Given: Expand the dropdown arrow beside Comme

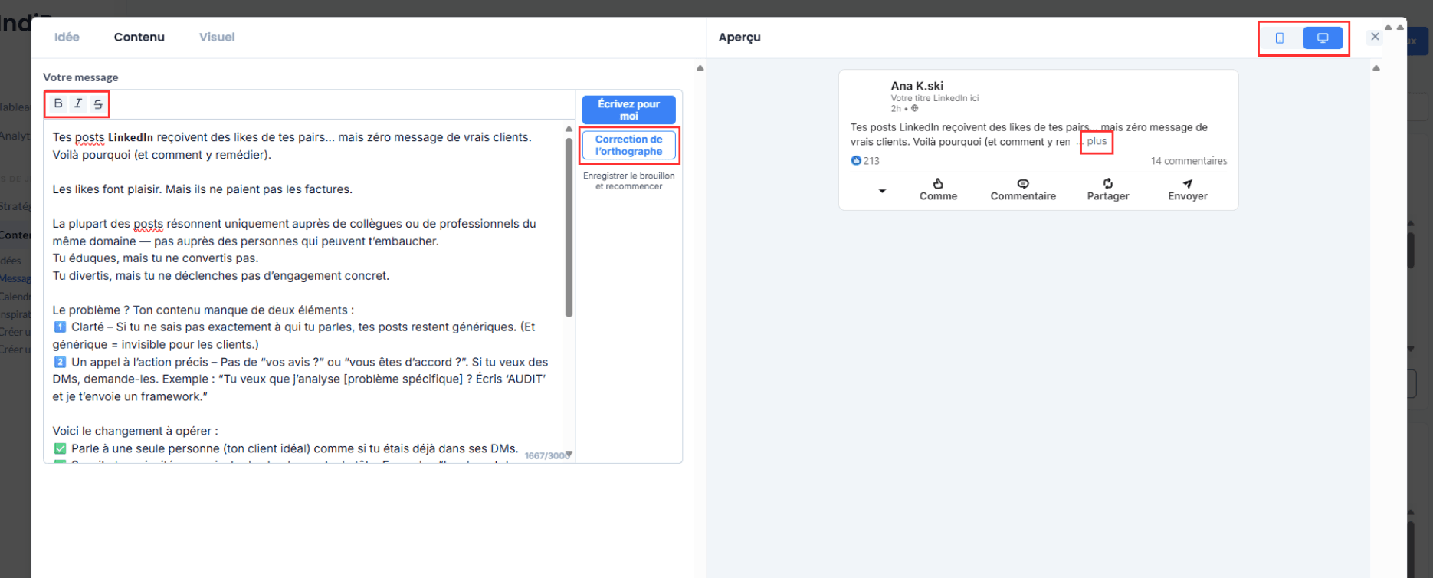Looking at the screenshot, I should coord(882,191).
